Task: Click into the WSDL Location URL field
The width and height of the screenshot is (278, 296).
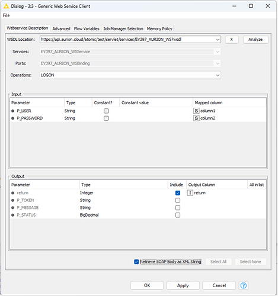Action: [127, 40]
